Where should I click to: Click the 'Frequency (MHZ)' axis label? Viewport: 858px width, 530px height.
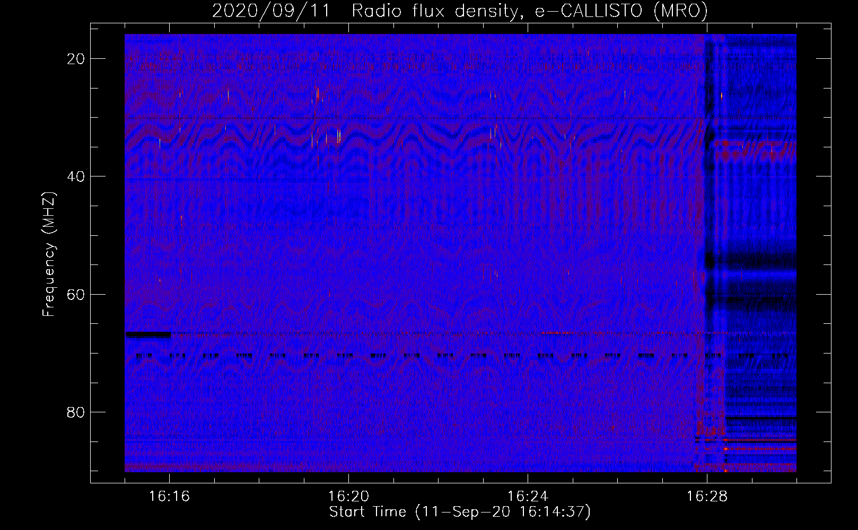pos(49,254)
